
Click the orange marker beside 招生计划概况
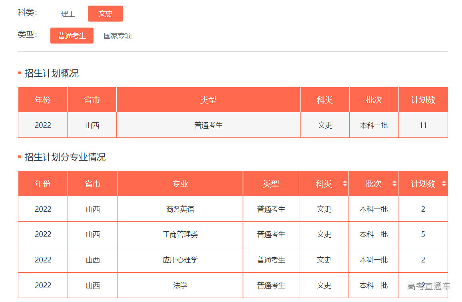point(19,73)
